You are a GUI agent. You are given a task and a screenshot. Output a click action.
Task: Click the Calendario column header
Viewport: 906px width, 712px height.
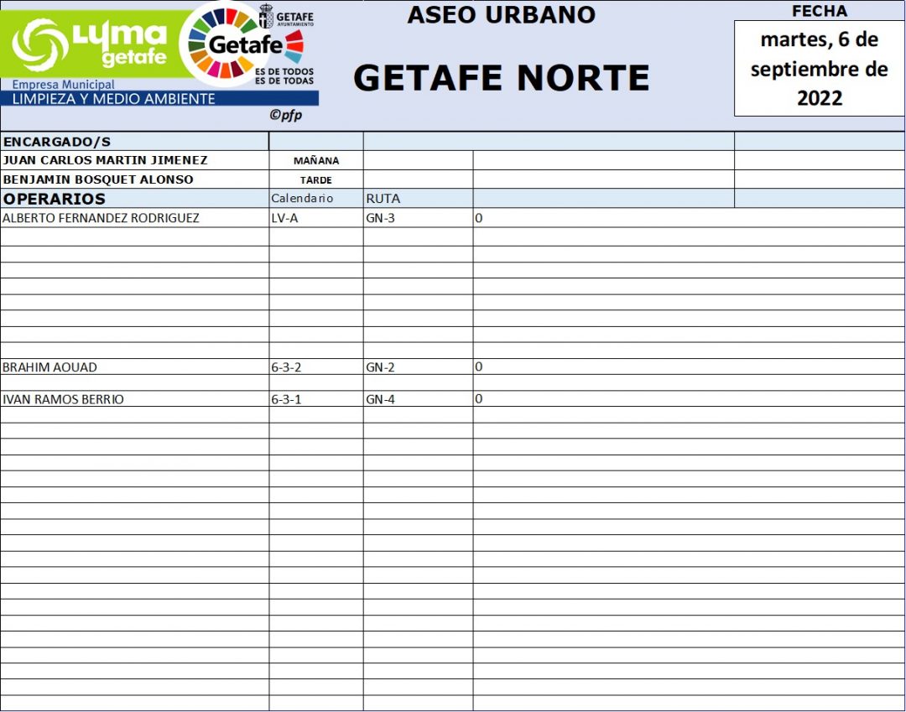tap(302, 199)
